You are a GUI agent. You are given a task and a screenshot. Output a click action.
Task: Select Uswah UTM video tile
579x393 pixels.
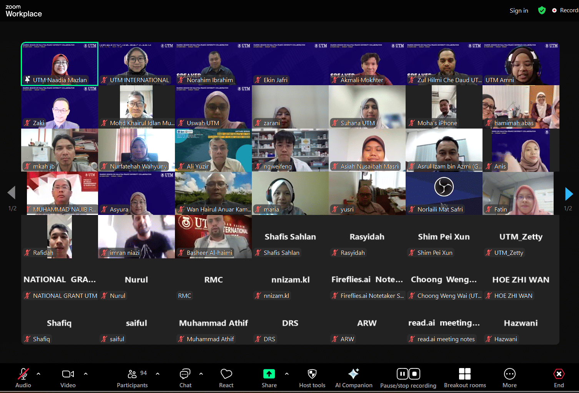coord(213,107)
